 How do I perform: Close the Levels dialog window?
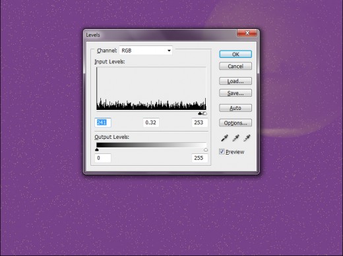[247, 33]
